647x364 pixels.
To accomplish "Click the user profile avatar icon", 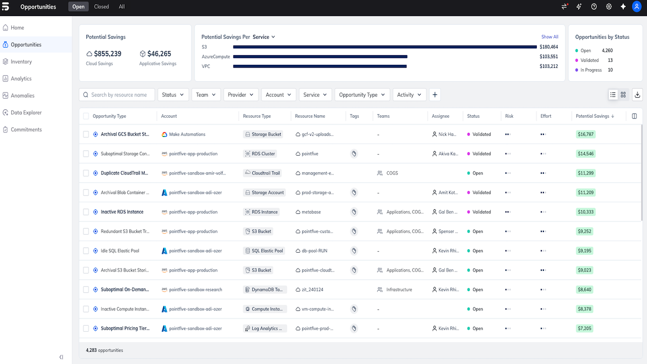I will pos(637,7).
